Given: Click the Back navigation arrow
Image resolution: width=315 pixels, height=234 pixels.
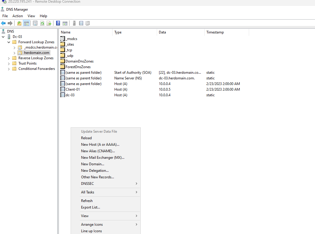Looking at the screenshot, I should click(4, 23).
